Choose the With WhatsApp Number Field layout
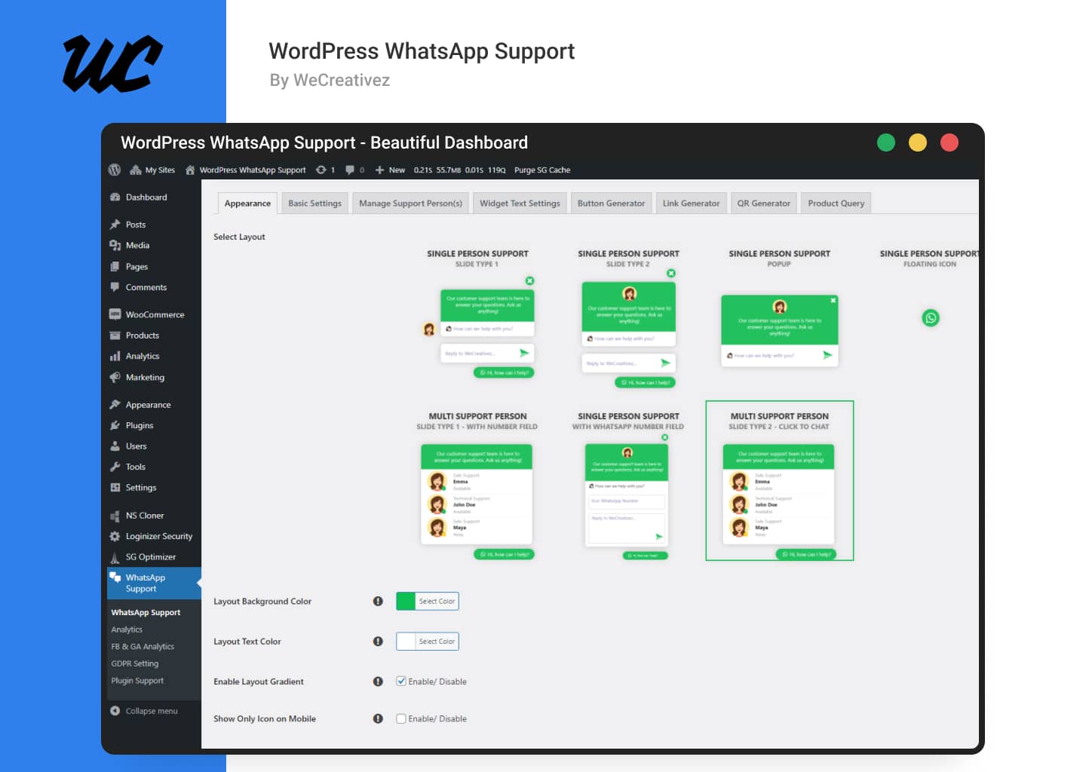The image size is (1086, 772). click(x=628, y=486)
